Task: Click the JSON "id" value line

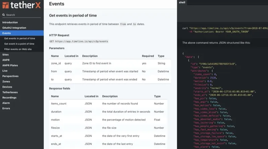Action: (x=213, y=64)
